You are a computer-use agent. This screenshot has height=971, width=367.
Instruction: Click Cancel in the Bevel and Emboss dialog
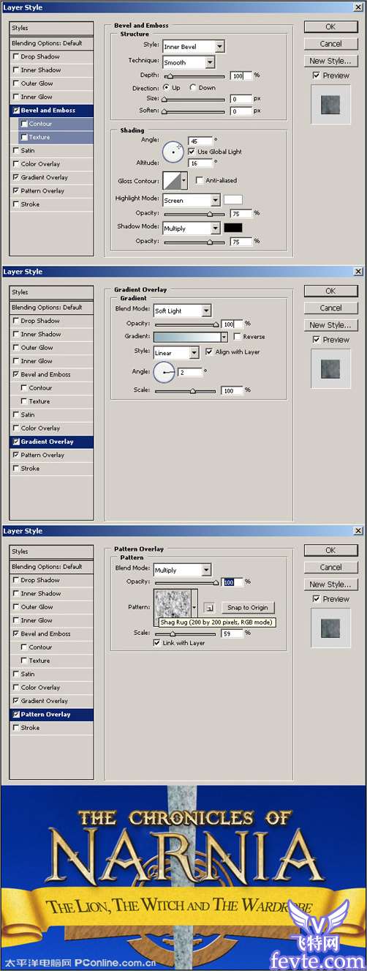(x=330, y=44)
